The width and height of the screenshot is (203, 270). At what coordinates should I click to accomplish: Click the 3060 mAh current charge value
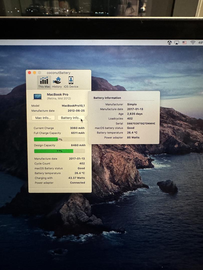[77, 128]
